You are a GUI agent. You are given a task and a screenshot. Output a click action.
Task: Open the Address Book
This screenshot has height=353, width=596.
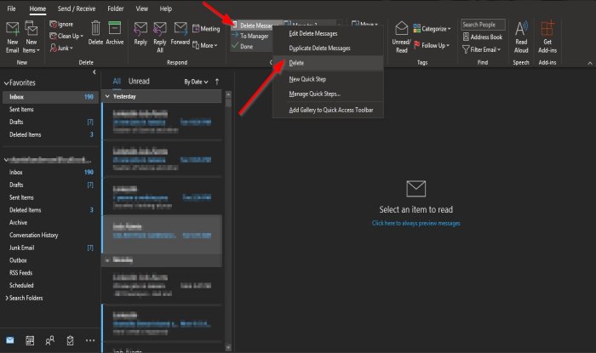[483, 37]
